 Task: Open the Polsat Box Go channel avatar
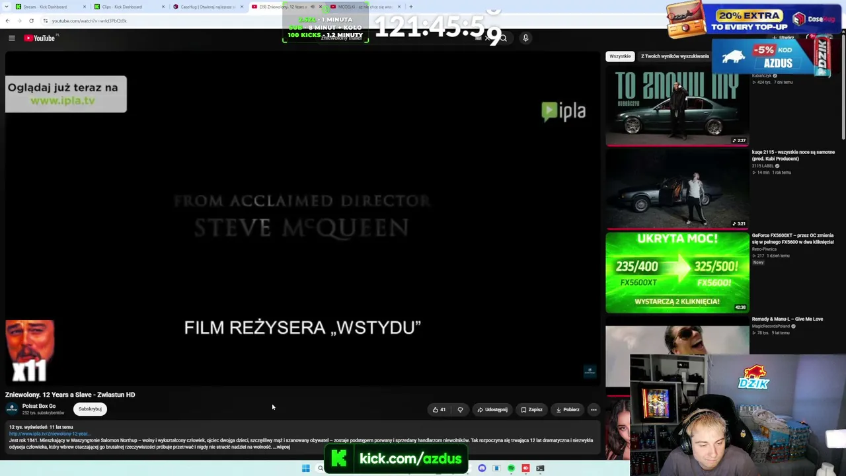(12, 409)
